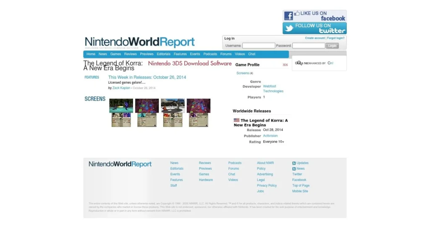Open Features in the navigation bar
Viewport: 430px width, 242px height.
[x=180, y=54]
